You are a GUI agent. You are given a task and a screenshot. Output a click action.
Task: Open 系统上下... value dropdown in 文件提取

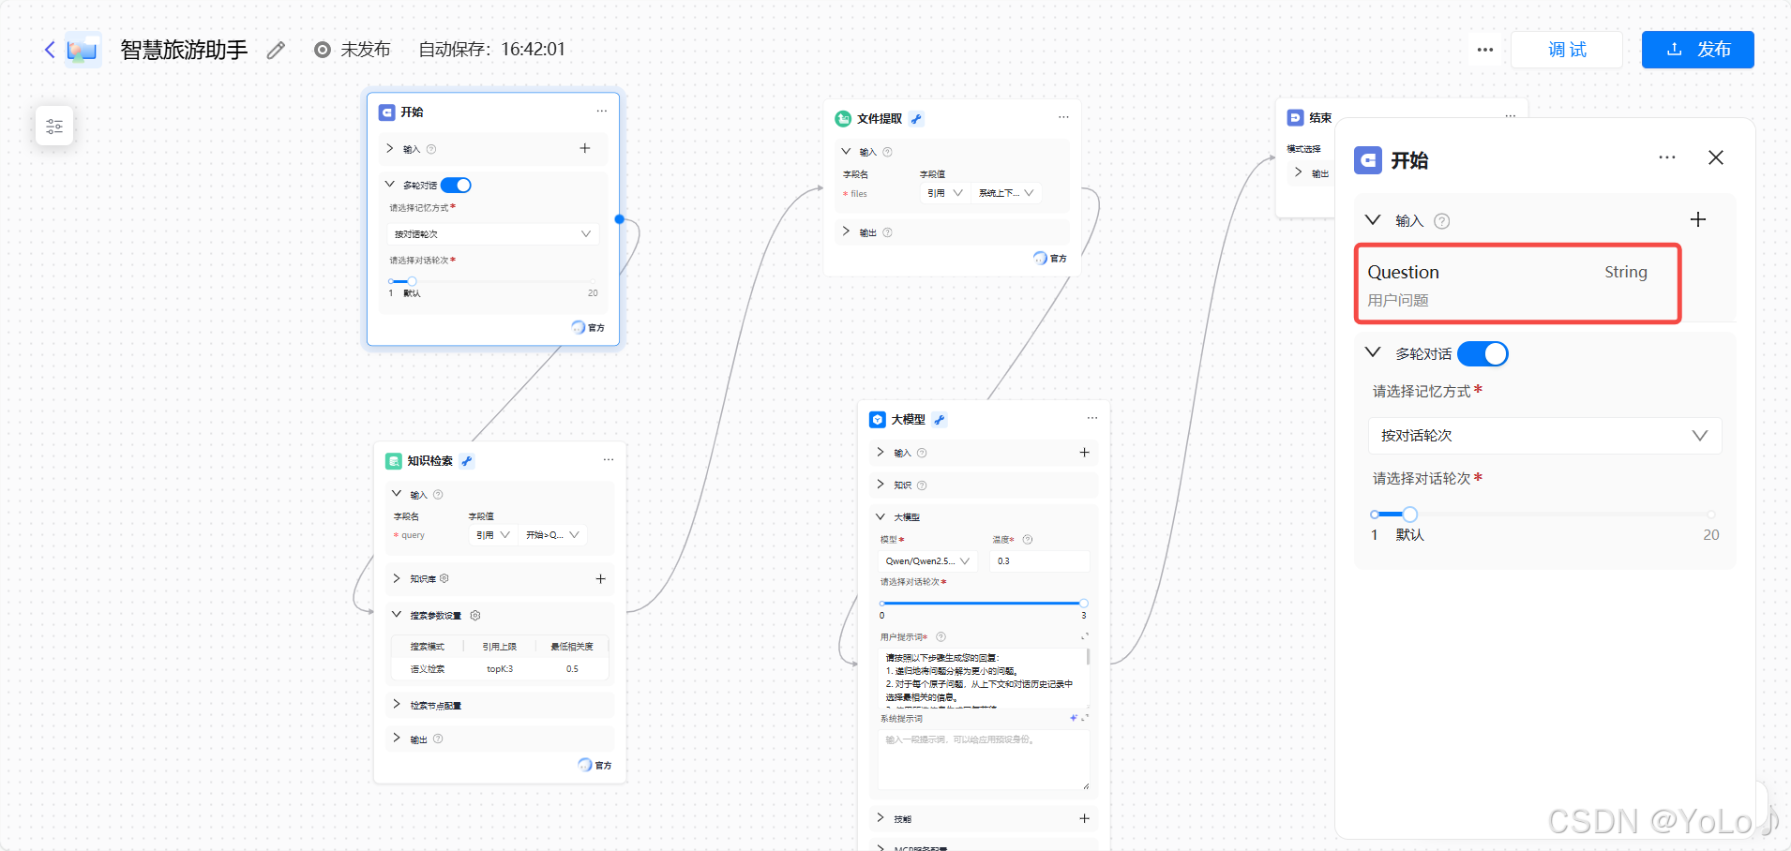click(1007, 193)
